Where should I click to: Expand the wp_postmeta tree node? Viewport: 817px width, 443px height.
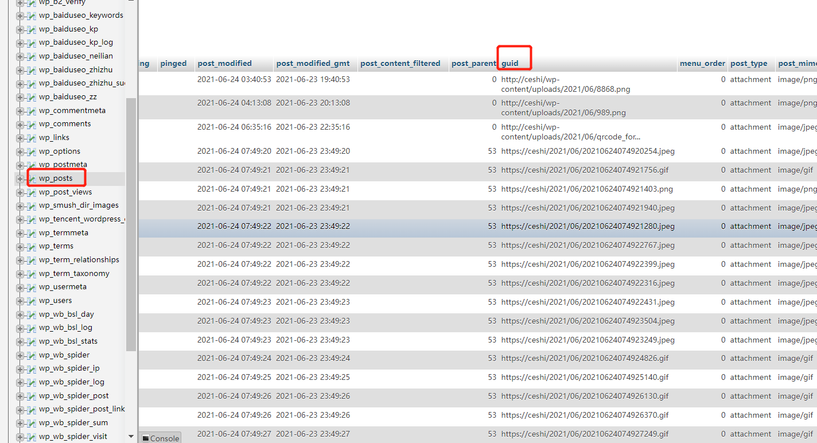20,165
